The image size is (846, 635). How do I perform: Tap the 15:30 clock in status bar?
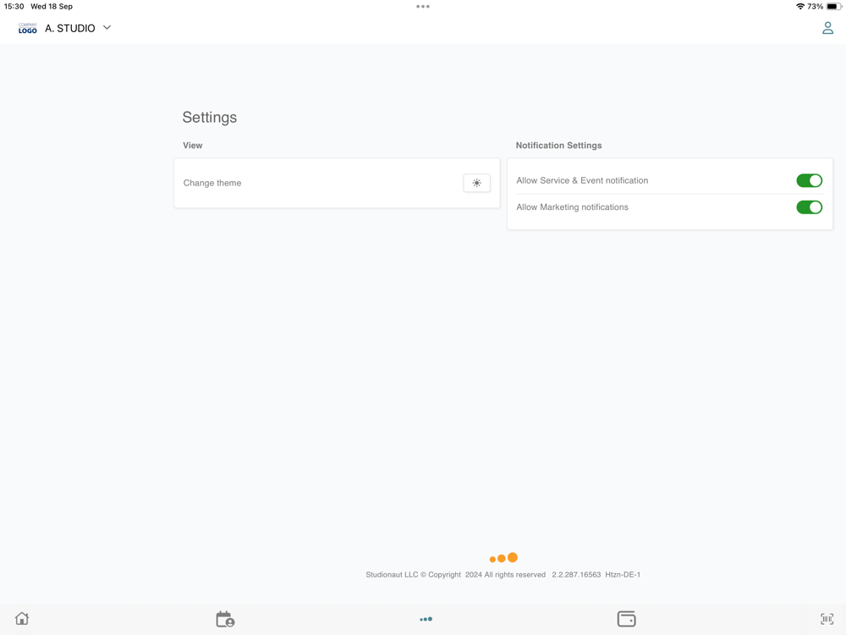click(x=14, y=7)
